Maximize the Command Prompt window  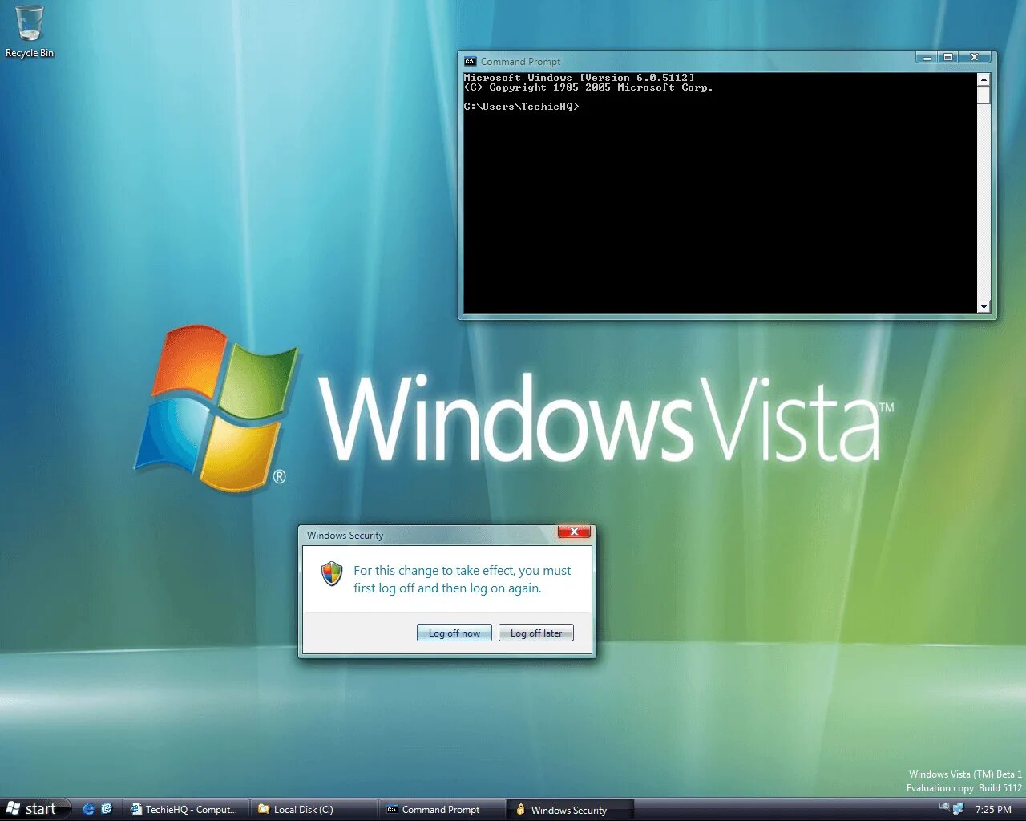point(948,58)
